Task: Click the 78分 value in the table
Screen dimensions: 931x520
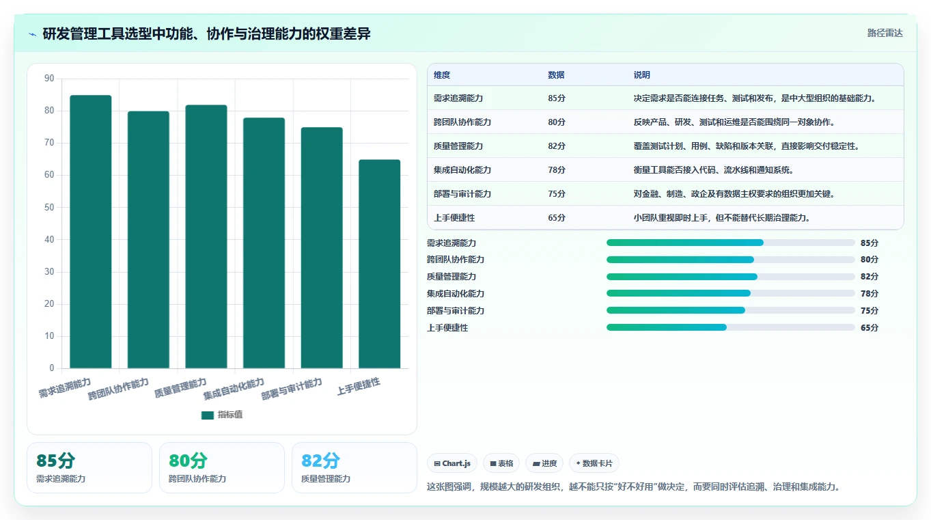Action: click(557, 170)
